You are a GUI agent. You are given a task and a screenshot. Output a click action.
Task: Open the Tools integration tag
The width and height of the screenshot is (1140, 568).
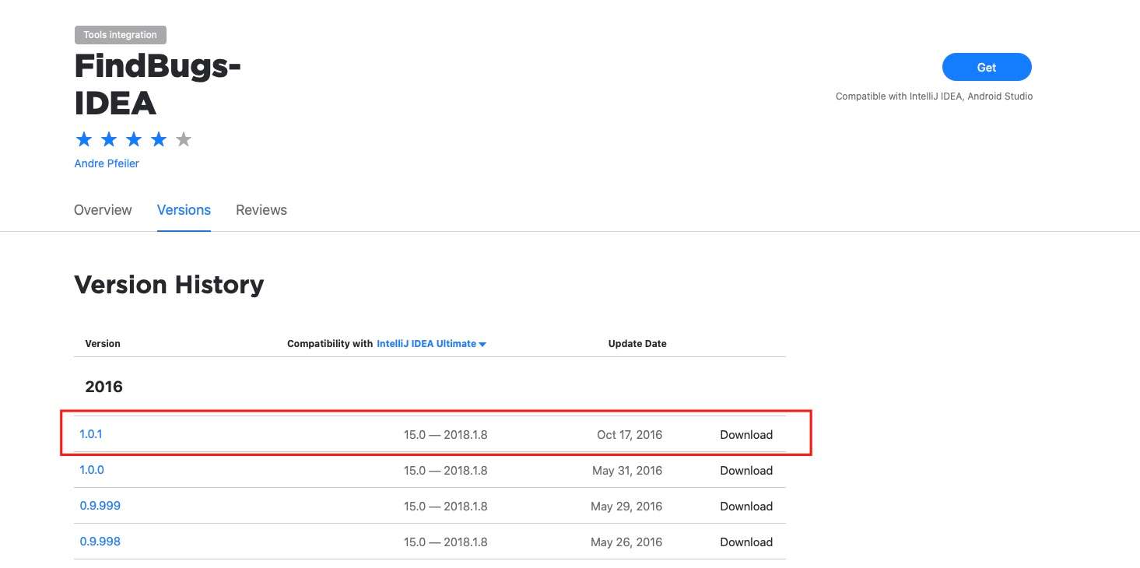[x=121, y=35]
